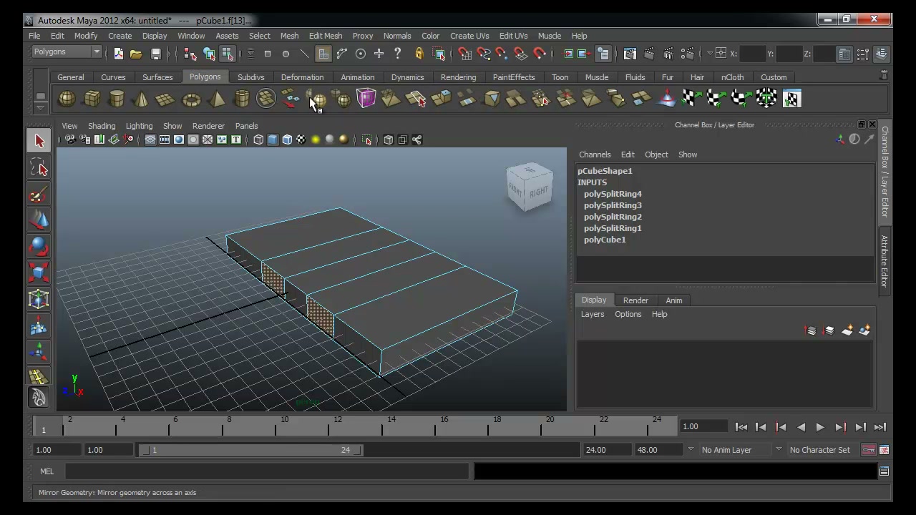Open Channels menu in Channel Box
The height and width of the screenshot is (515, 916).
click(x=595, y=154)
